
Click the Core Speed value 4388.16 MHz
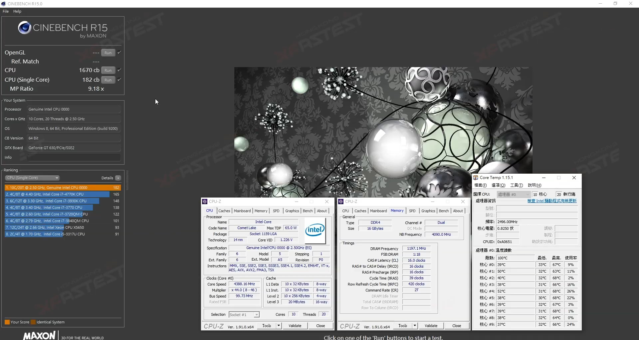244,284
